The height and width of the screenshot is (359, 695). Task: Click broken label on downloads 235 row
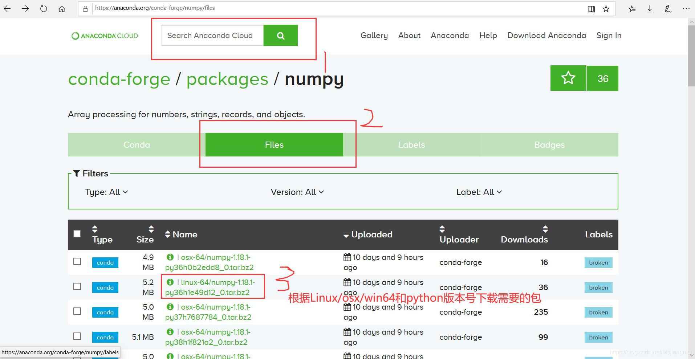pyautogui.click(x=598, y=312)
